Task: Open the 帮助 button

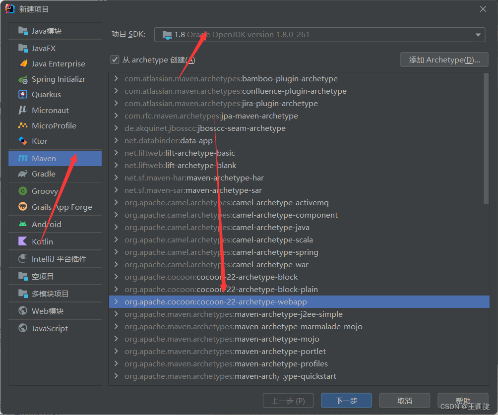Action: click(x=463, y=401)
